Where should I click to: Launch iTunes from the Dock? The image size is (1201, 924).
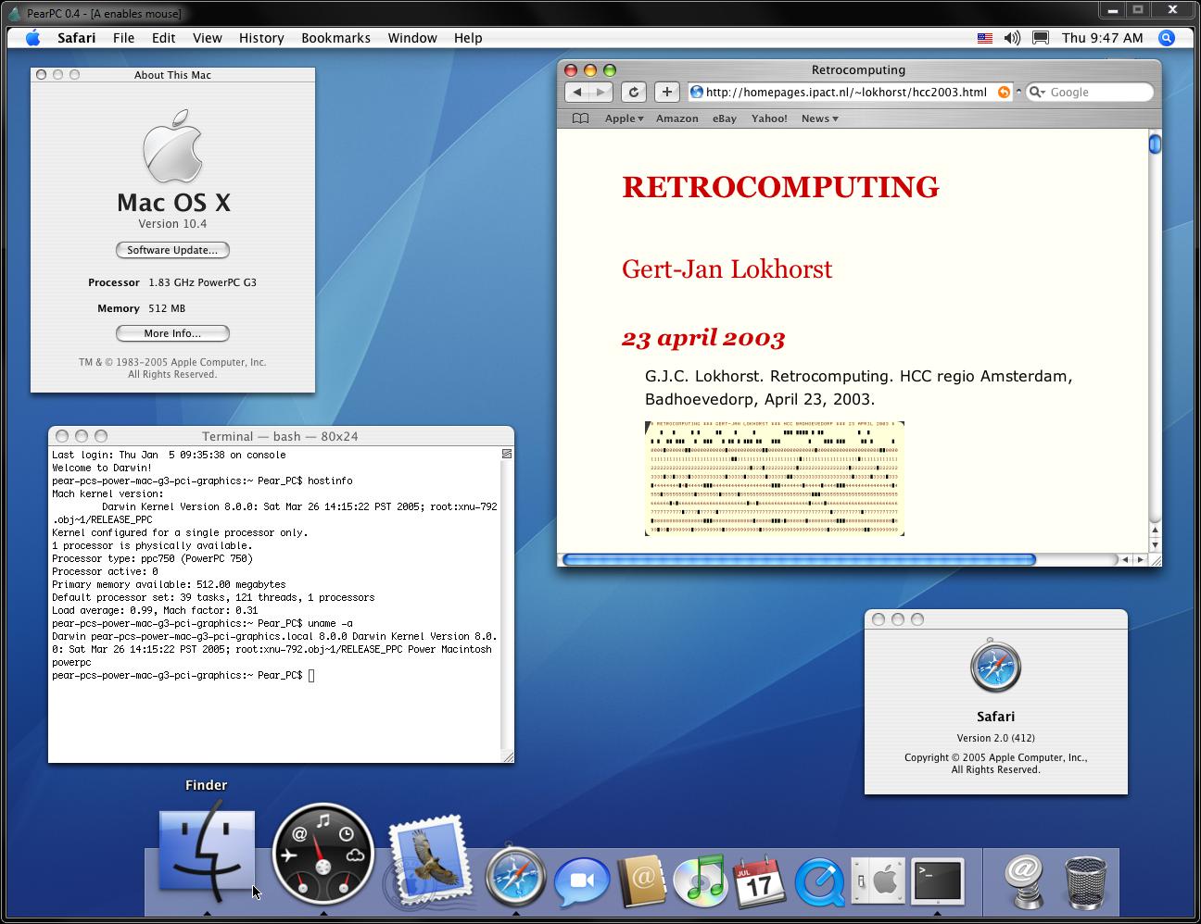pos(701,880)
